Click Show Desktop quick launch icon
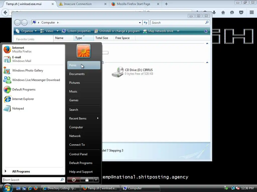 [18, 188]
